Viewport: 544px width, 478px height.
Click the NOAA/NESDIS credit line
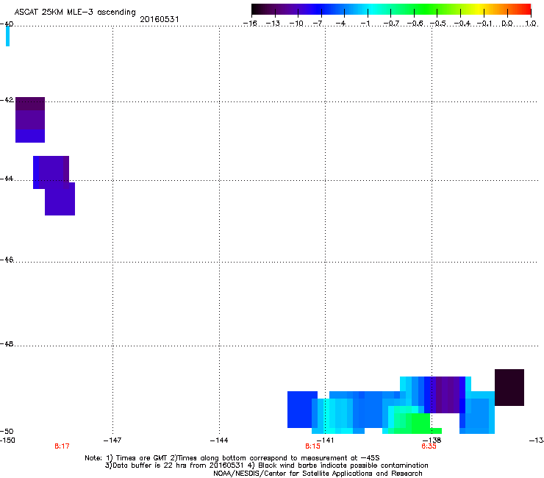318,474
